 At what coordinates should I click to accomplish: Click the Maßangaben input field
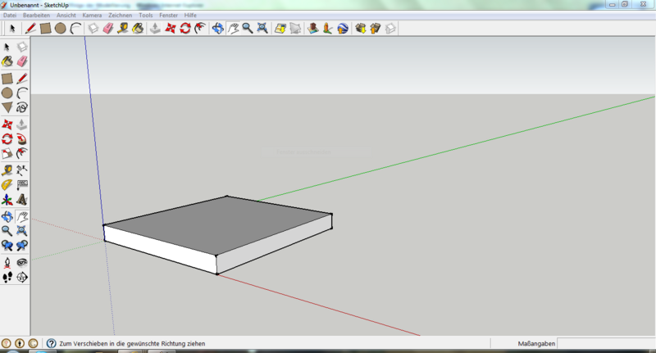pyautogui.click(x=607, y=343)
